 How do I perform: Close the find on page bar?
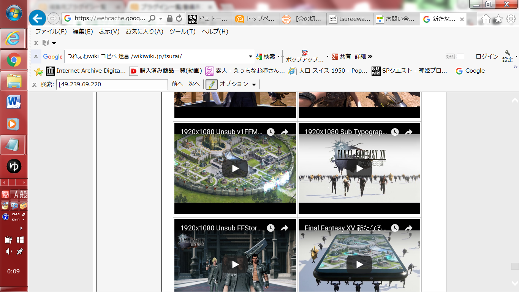[x=35, y=84]
